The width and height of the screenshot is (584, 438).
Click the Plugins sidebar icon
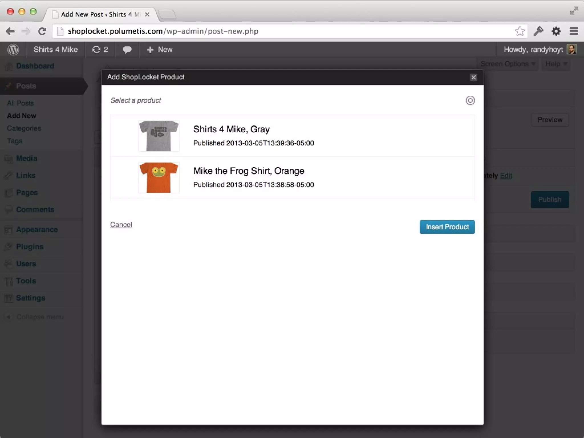(9, 247)
